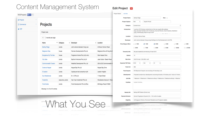Enable the 3 Mil price range checkbox

pos(165,44)
